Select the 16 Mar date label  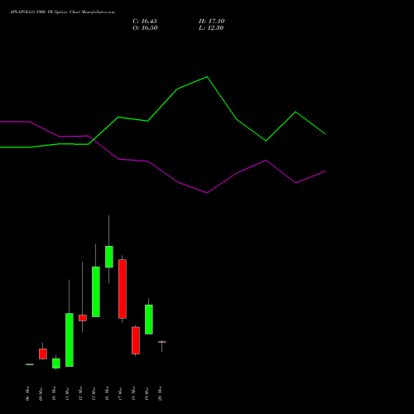[107, 393]
